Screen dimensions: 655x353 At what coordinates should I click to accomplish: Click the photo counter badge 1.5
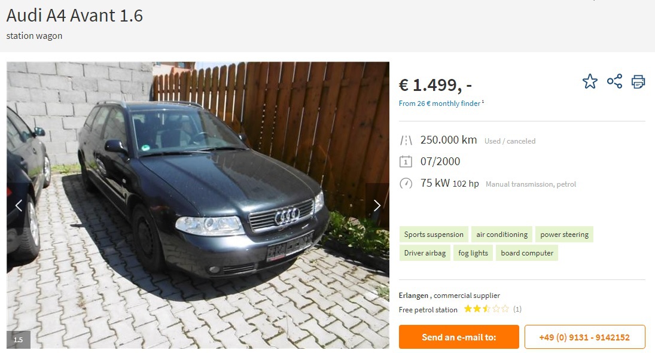point(19,340)
